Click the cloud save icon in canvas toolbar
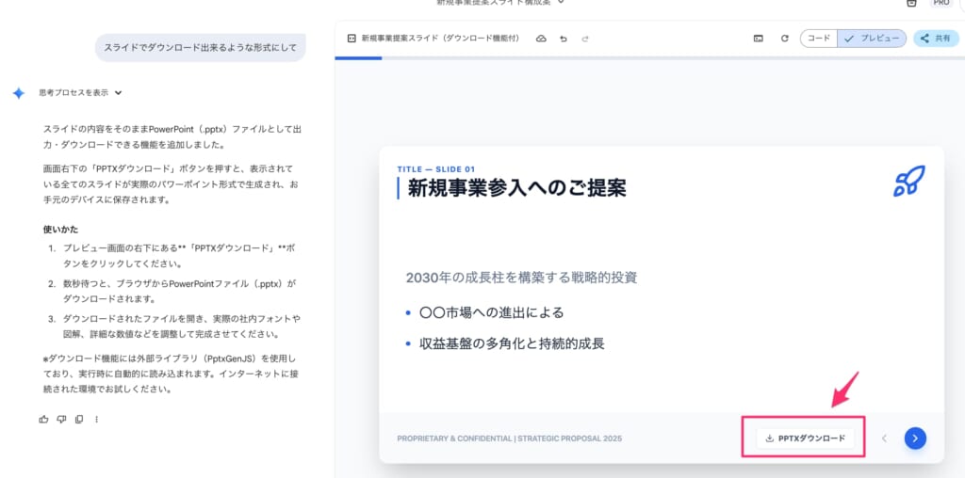Viewport: 965px width, 478px height. (x=541, y=39)
